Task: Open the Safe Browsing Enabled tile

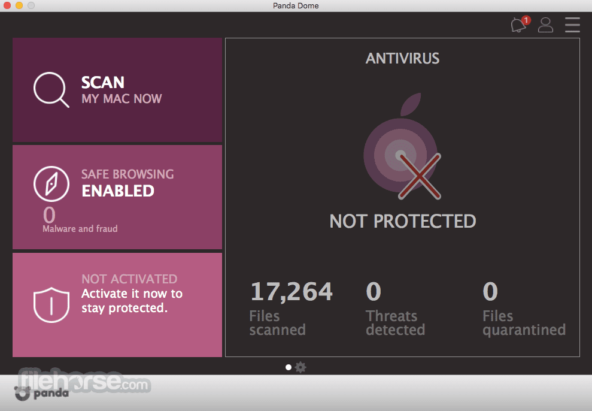Action: point(117,197)
